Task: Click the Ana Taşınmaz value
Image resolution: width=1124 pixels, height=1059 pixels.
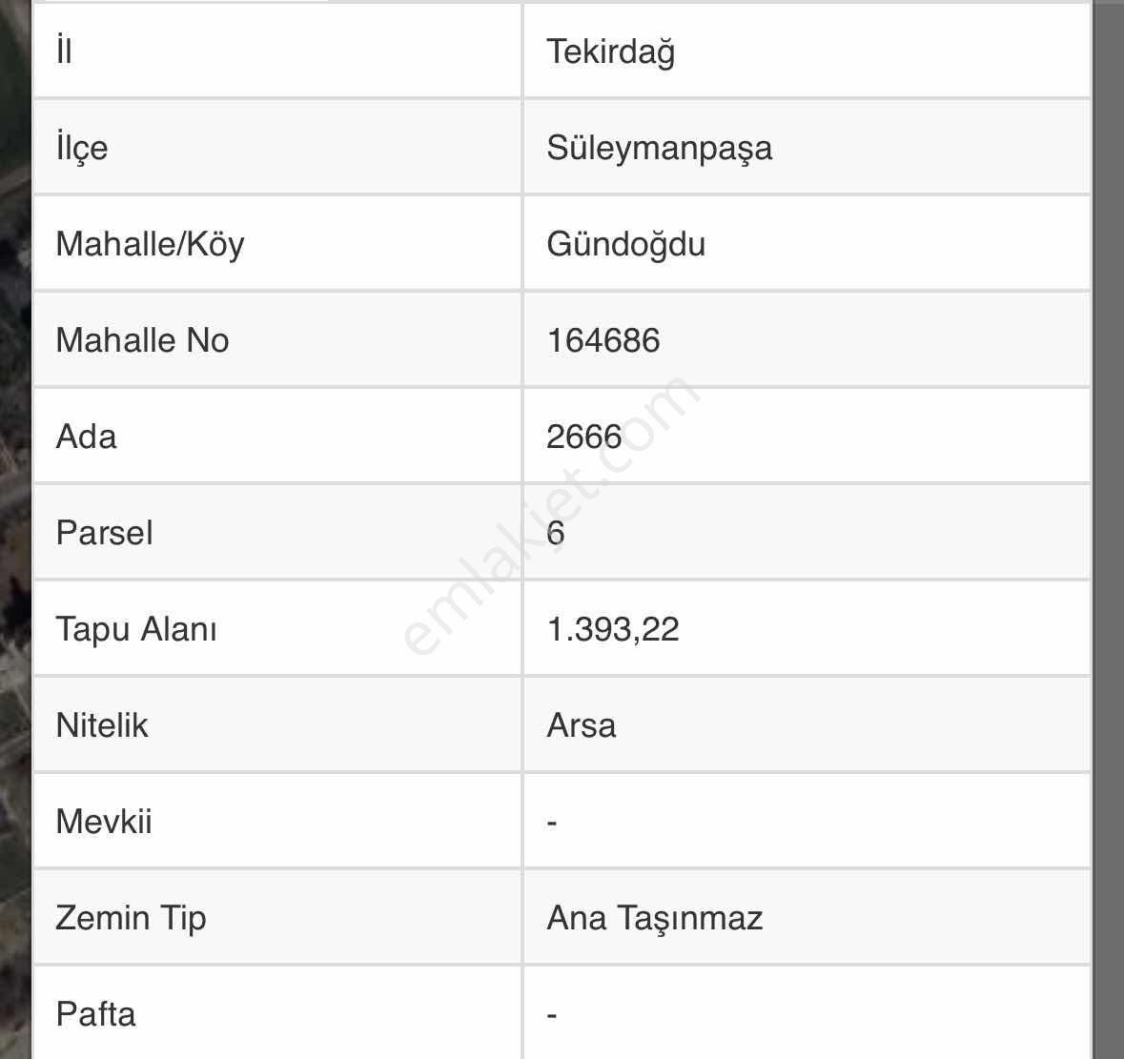Action: 654,918
